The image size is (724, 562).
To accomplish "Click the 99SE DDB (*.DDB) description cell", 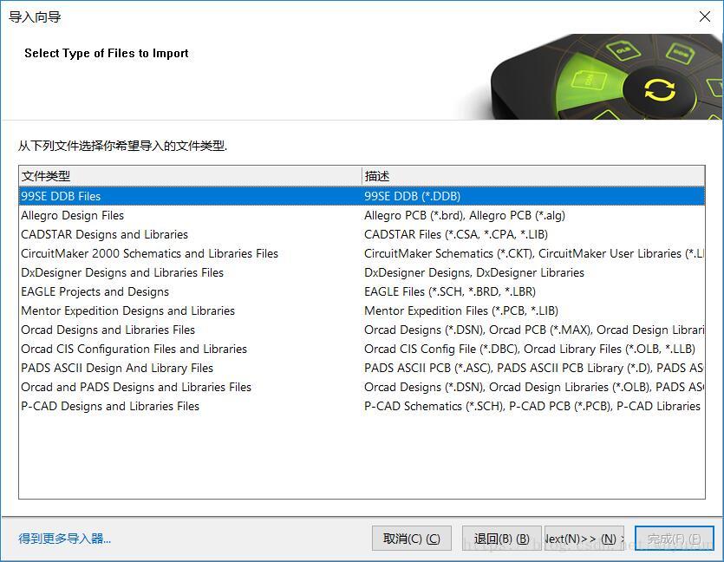I will click(x=413, y=196).
